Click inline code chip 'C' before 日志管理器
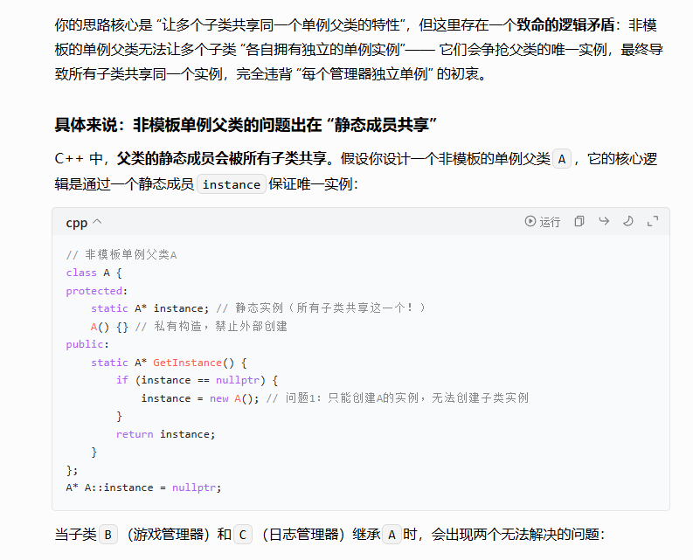 point(244,535)
